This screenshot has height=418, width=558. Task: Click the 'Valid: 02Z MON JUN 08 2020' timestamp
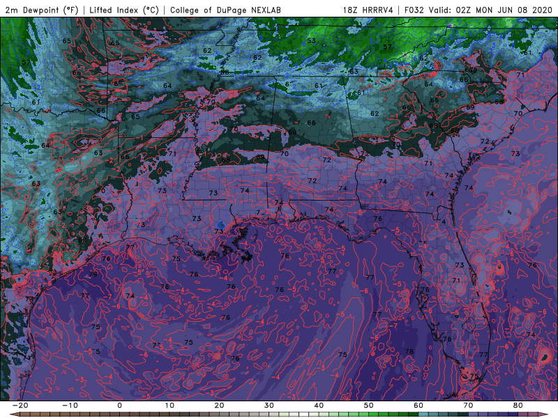[x=490, y=10]
